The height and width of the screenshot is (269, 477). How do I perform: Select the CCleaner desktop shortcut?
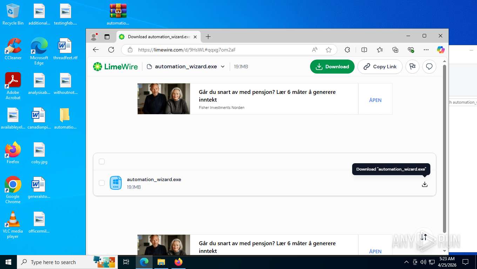[x=13, y=49]
